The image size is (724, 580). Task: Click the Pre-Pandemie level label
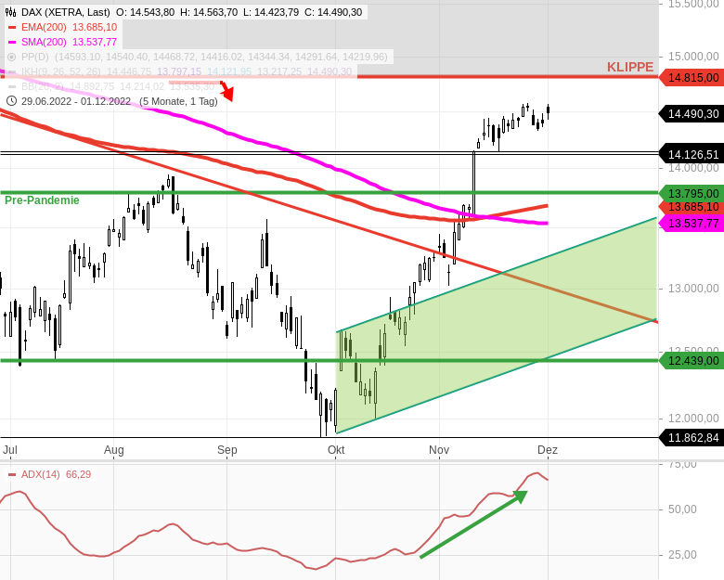42,200
